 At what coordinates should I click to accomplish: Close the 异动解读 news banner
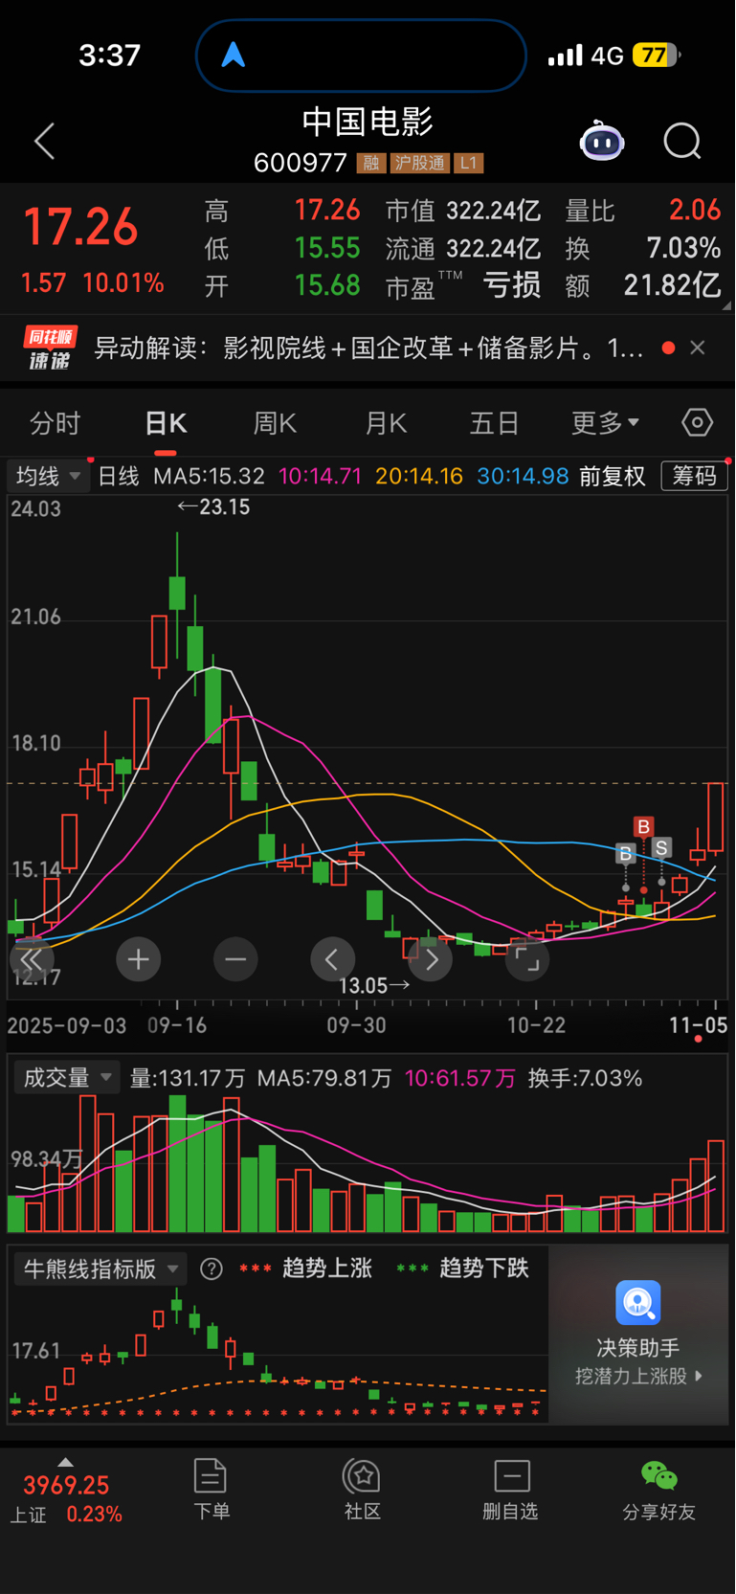coord(698,348)
